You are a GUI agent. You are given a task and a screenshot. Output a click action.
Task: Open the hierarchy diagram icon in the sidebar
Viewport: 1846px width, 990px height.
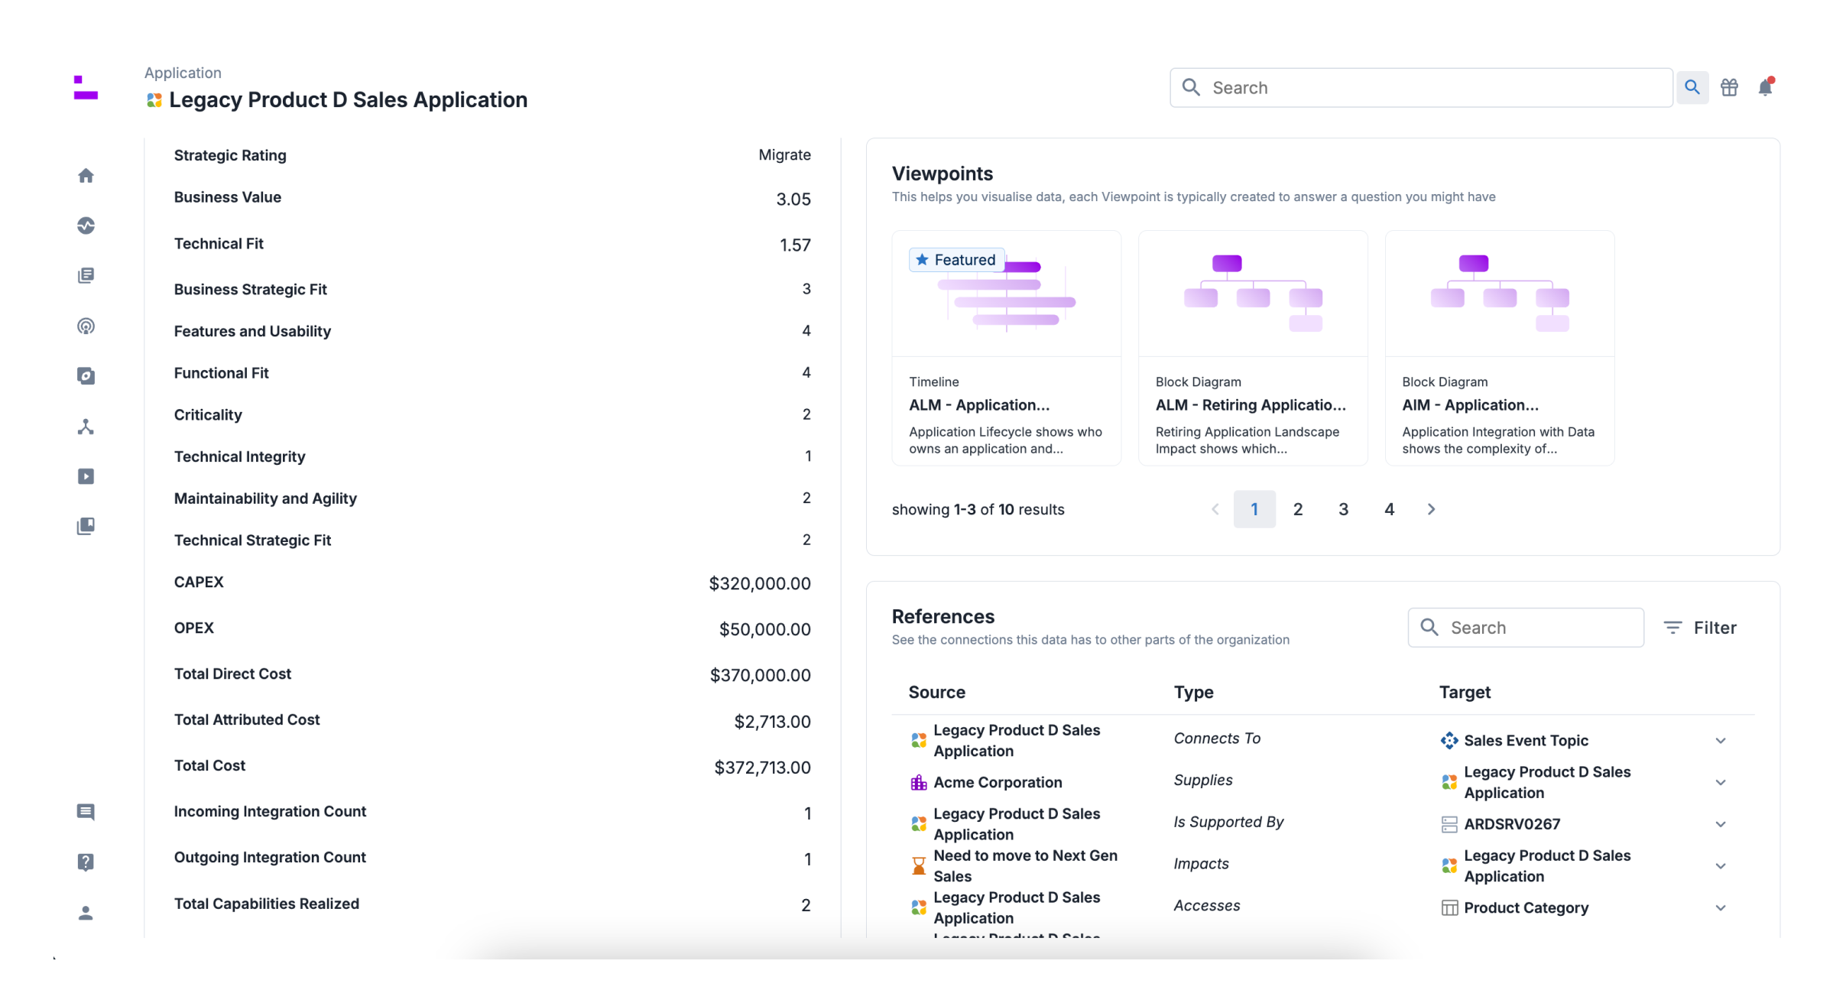tap(86, 427)
